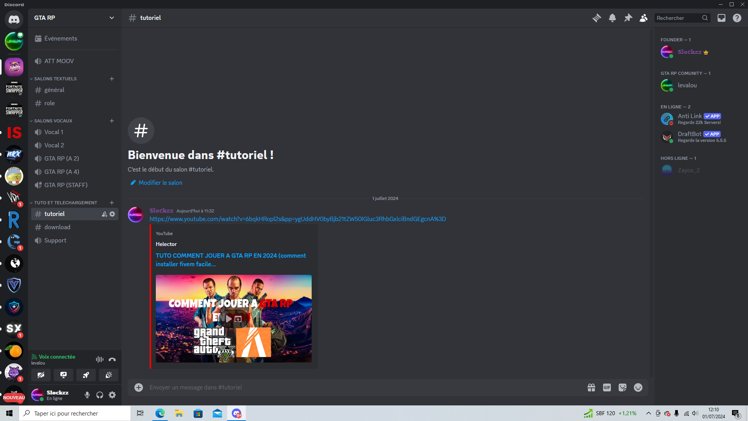This screenshot has width=748, height=421.
Task: Click message input for #tutoriel
Action: 365,387
